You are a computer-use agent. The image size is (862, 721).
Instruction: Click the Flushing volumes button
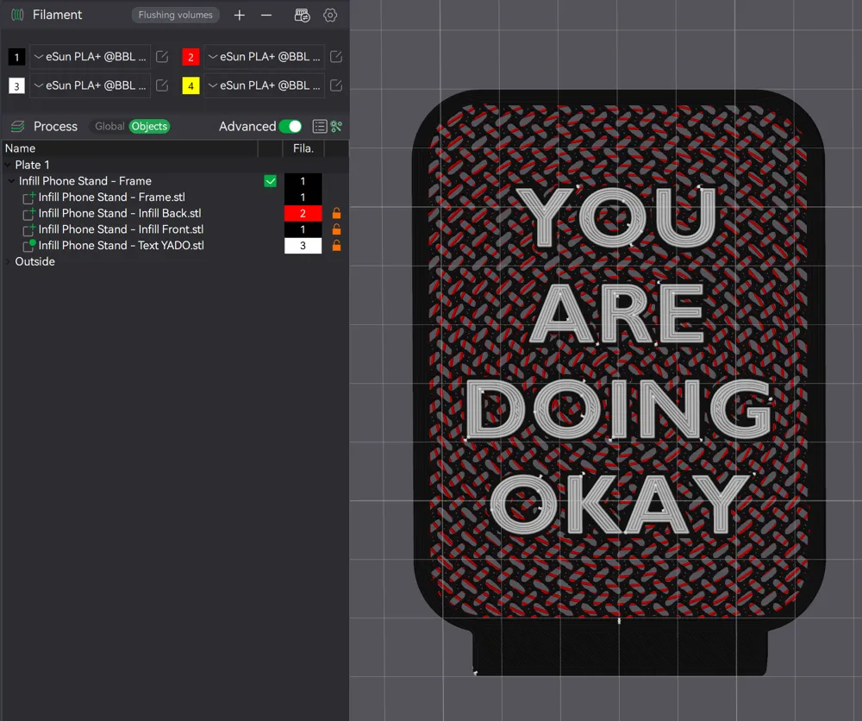coord(176,16)
